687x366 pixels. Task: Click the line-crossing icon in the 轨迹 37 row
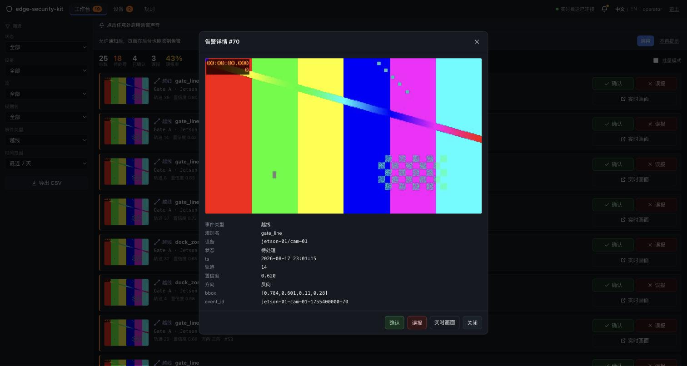point(157,202)
